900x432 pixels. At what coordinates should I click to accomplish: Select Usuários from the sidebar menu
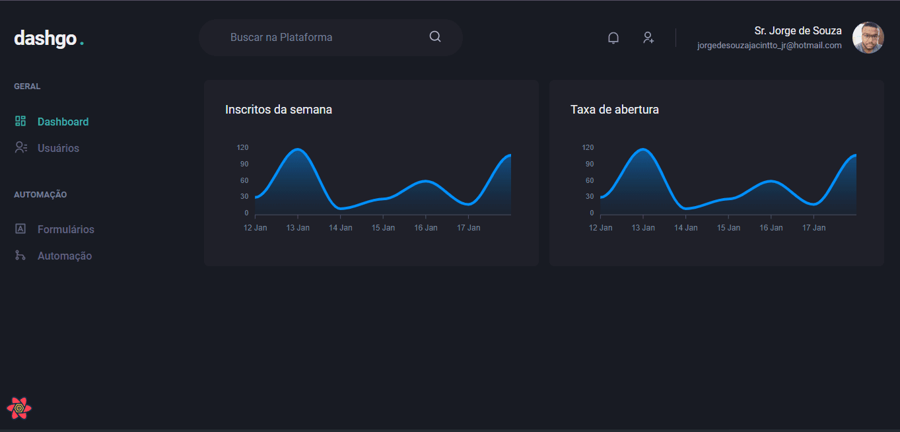pyautogui.click(x=58, y=147)
